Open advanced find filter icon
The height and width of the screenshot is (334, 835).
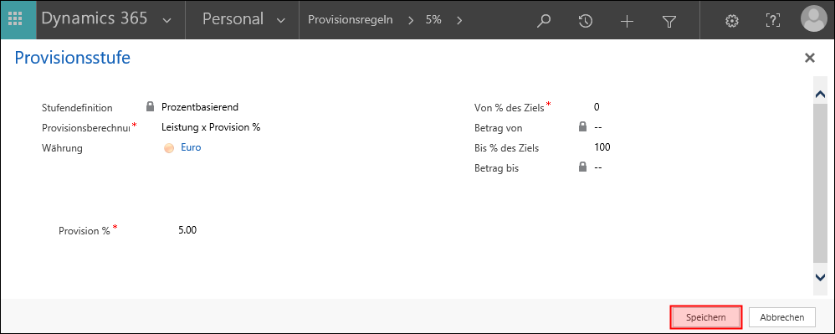pos(669,21)
